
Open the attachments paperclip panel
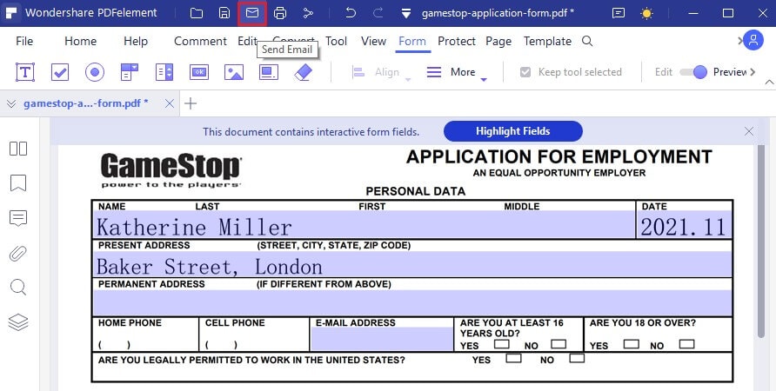(x=18, y=253)
